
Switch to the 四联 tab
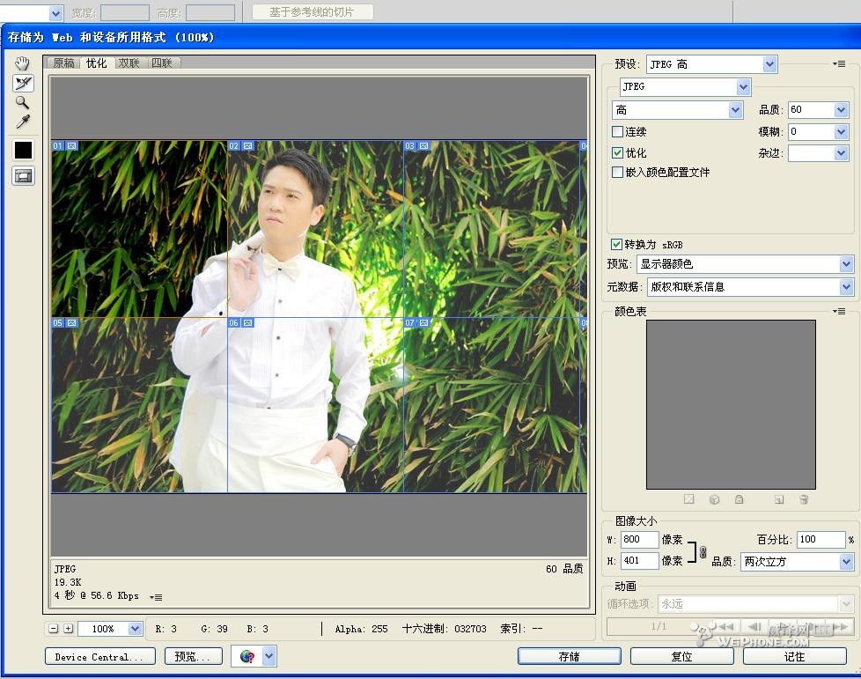click(x=162, y=63)
